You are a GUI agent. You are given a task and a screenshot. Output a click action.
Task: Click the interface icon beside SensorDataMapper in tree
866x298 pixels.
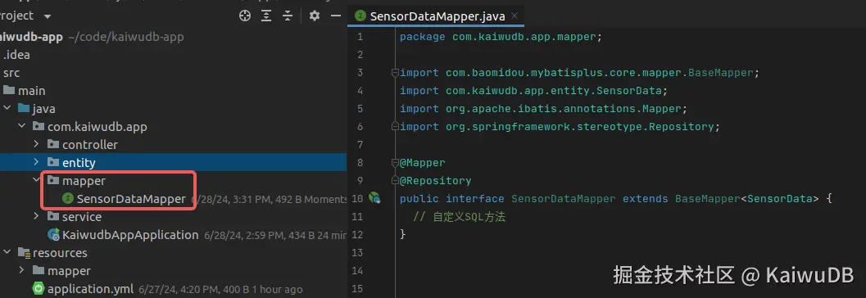click(x=68, y=198)
